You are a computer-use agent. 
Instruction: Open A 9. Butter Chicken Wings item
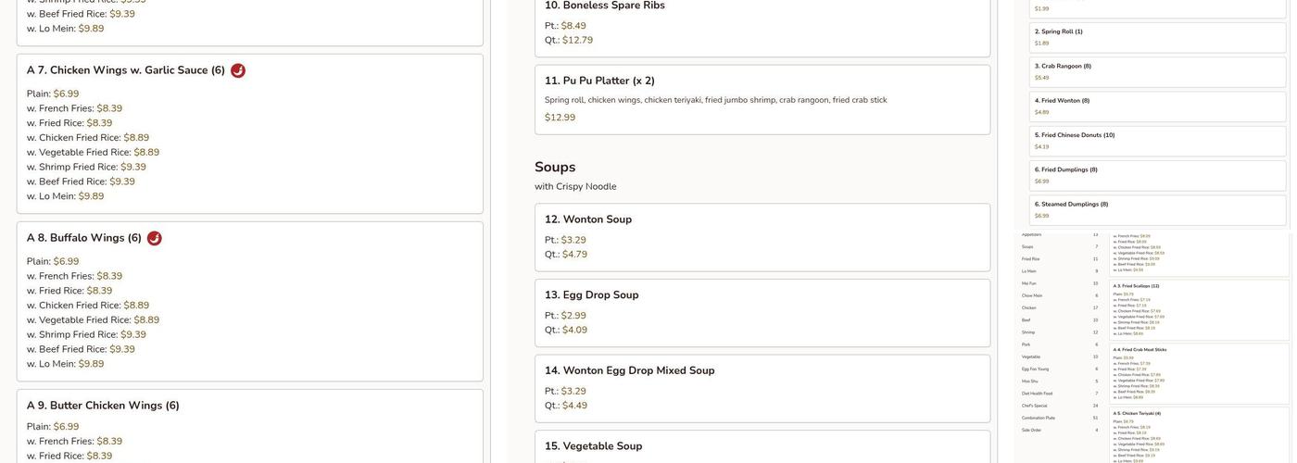point(103,406)
